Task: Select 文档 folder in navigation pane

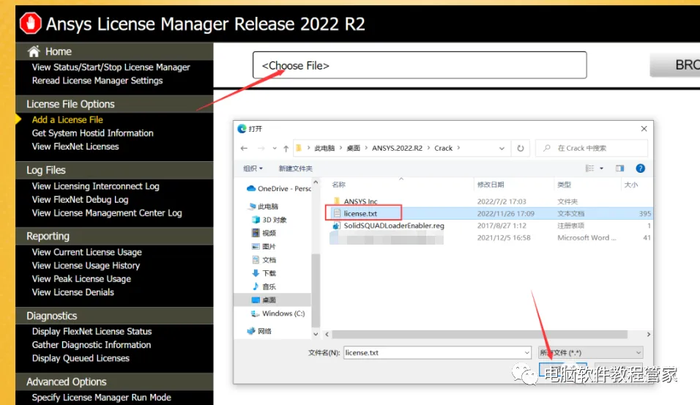Action: click(x=264, y=260)
